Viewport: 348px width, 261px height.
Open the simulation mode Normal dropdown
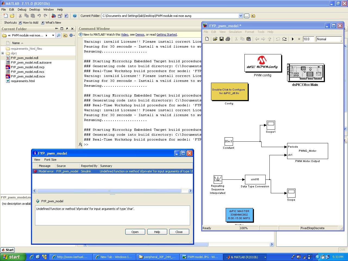(329, 39)
